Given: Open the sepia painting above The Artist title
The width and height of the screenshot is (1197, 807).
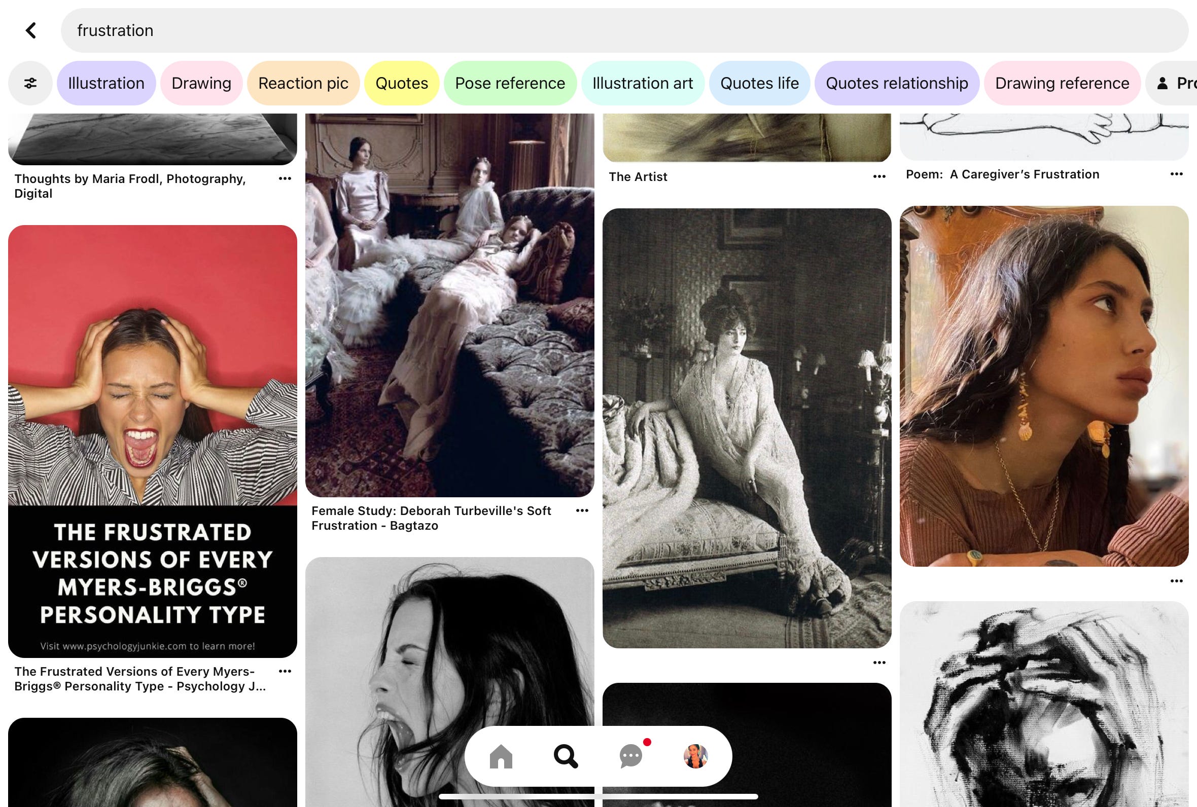Looking at the screenshot, I should (747, 137).
